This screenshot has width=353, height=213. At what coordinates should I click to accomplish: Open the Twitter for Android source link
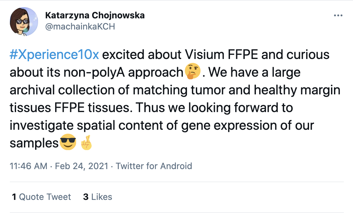pos(154,166)
